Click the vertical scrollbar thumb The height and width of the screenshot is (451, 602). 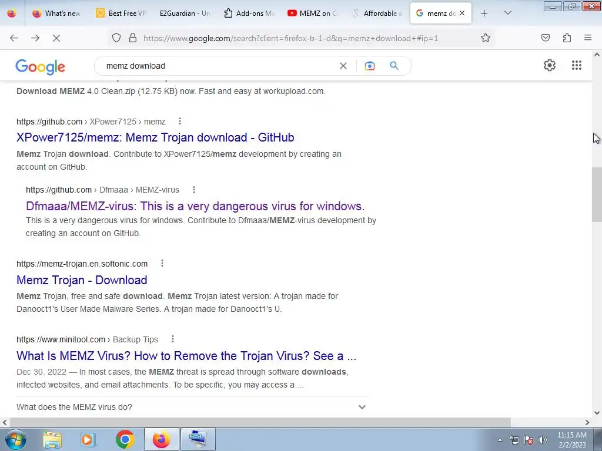[x=597, y=194]
